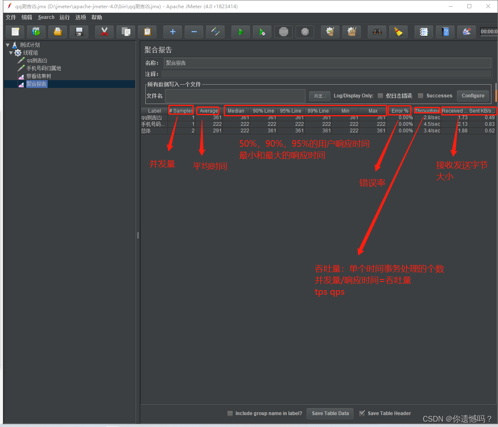Click the last toolbar icon before timer
Screen dimensions: 498x427
tap(467, 32)
